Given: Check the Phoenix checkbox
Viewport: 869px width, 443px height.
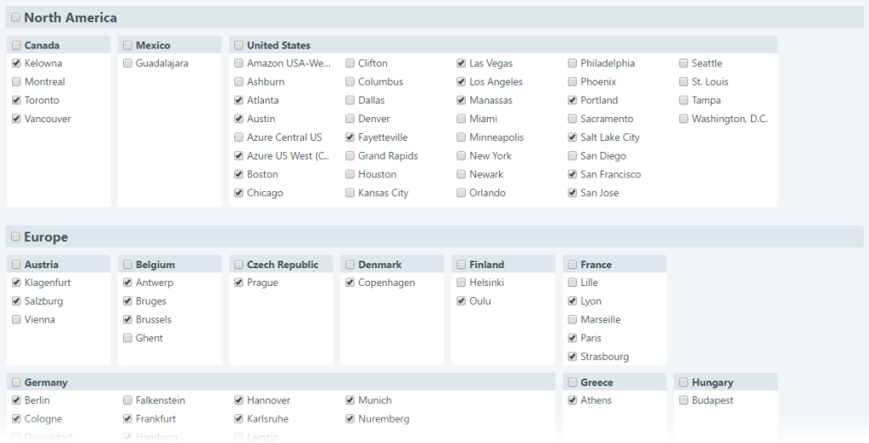Looking at the screenshot, I should 573,81.
